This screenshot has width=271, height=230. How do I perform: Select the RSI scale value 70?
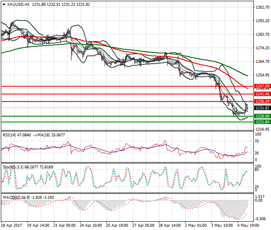pyautogui.click(x=257, y=141)
